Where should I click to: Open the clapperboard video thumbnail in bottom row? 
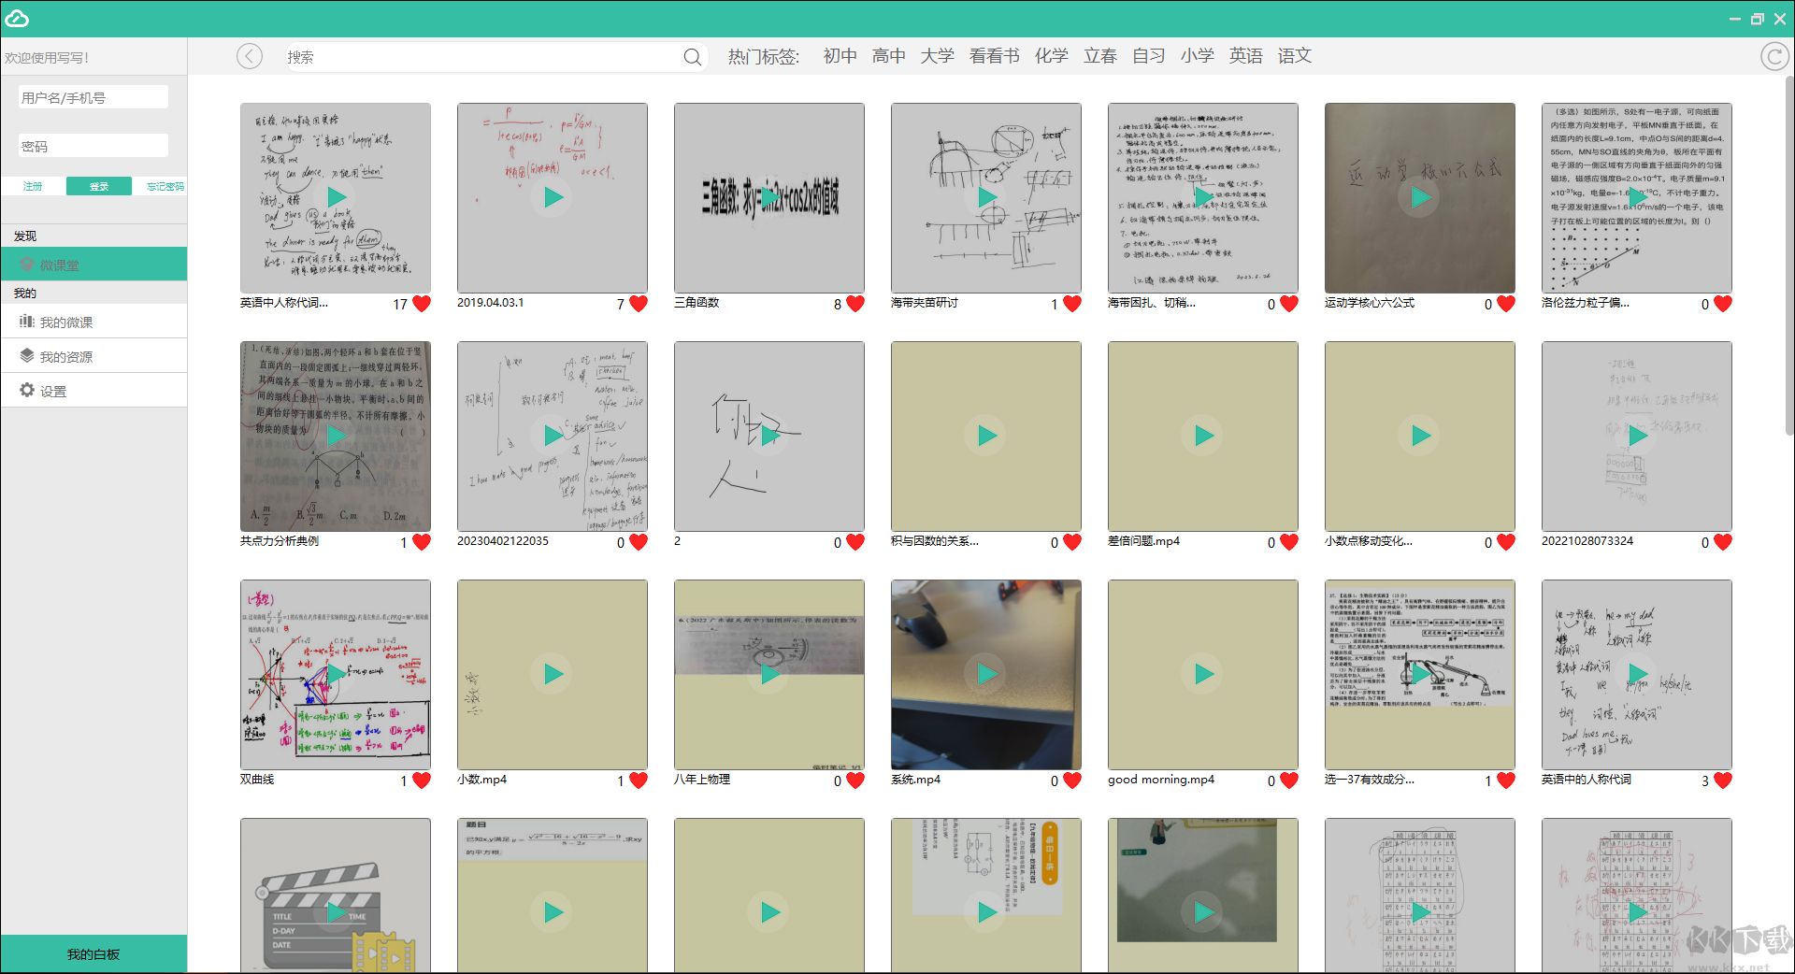336,895
